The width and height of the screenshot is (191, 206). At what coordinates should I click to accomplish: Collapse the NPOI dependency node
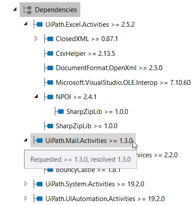tap(36, 97)
